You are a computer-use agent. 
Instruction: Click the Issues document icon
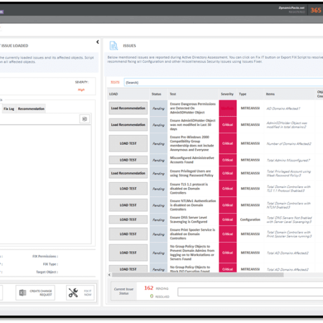pyautogui.click(x=114, y=46)
